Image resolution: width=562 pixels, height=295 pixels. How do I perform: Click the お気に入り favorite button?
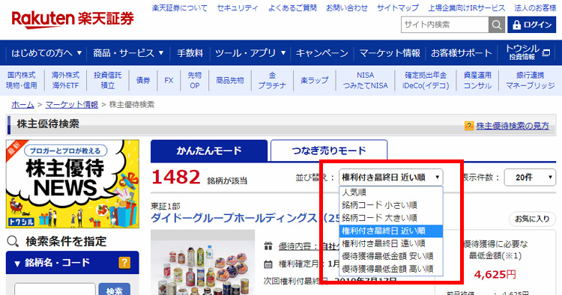coord(532,219)
